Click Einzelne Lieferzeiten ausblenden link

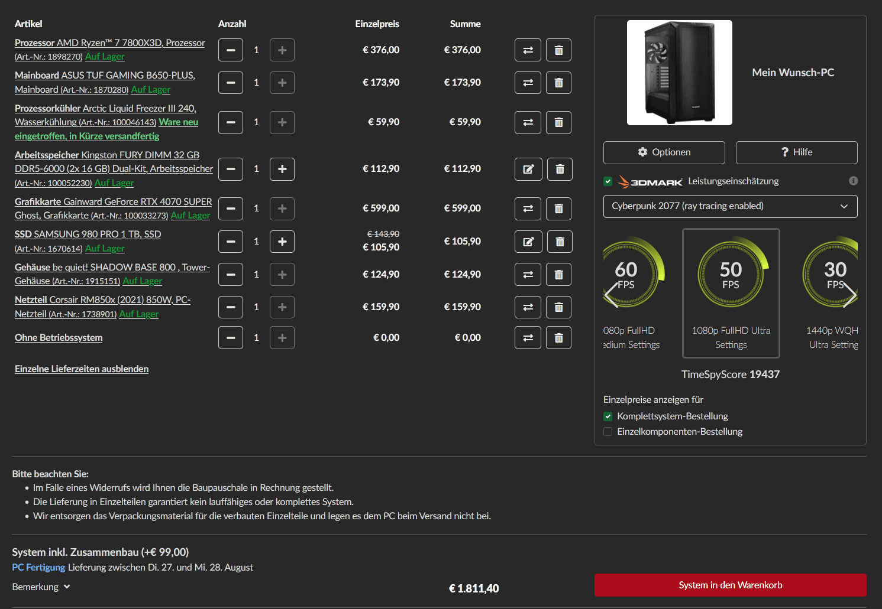[x=82, y=369]
